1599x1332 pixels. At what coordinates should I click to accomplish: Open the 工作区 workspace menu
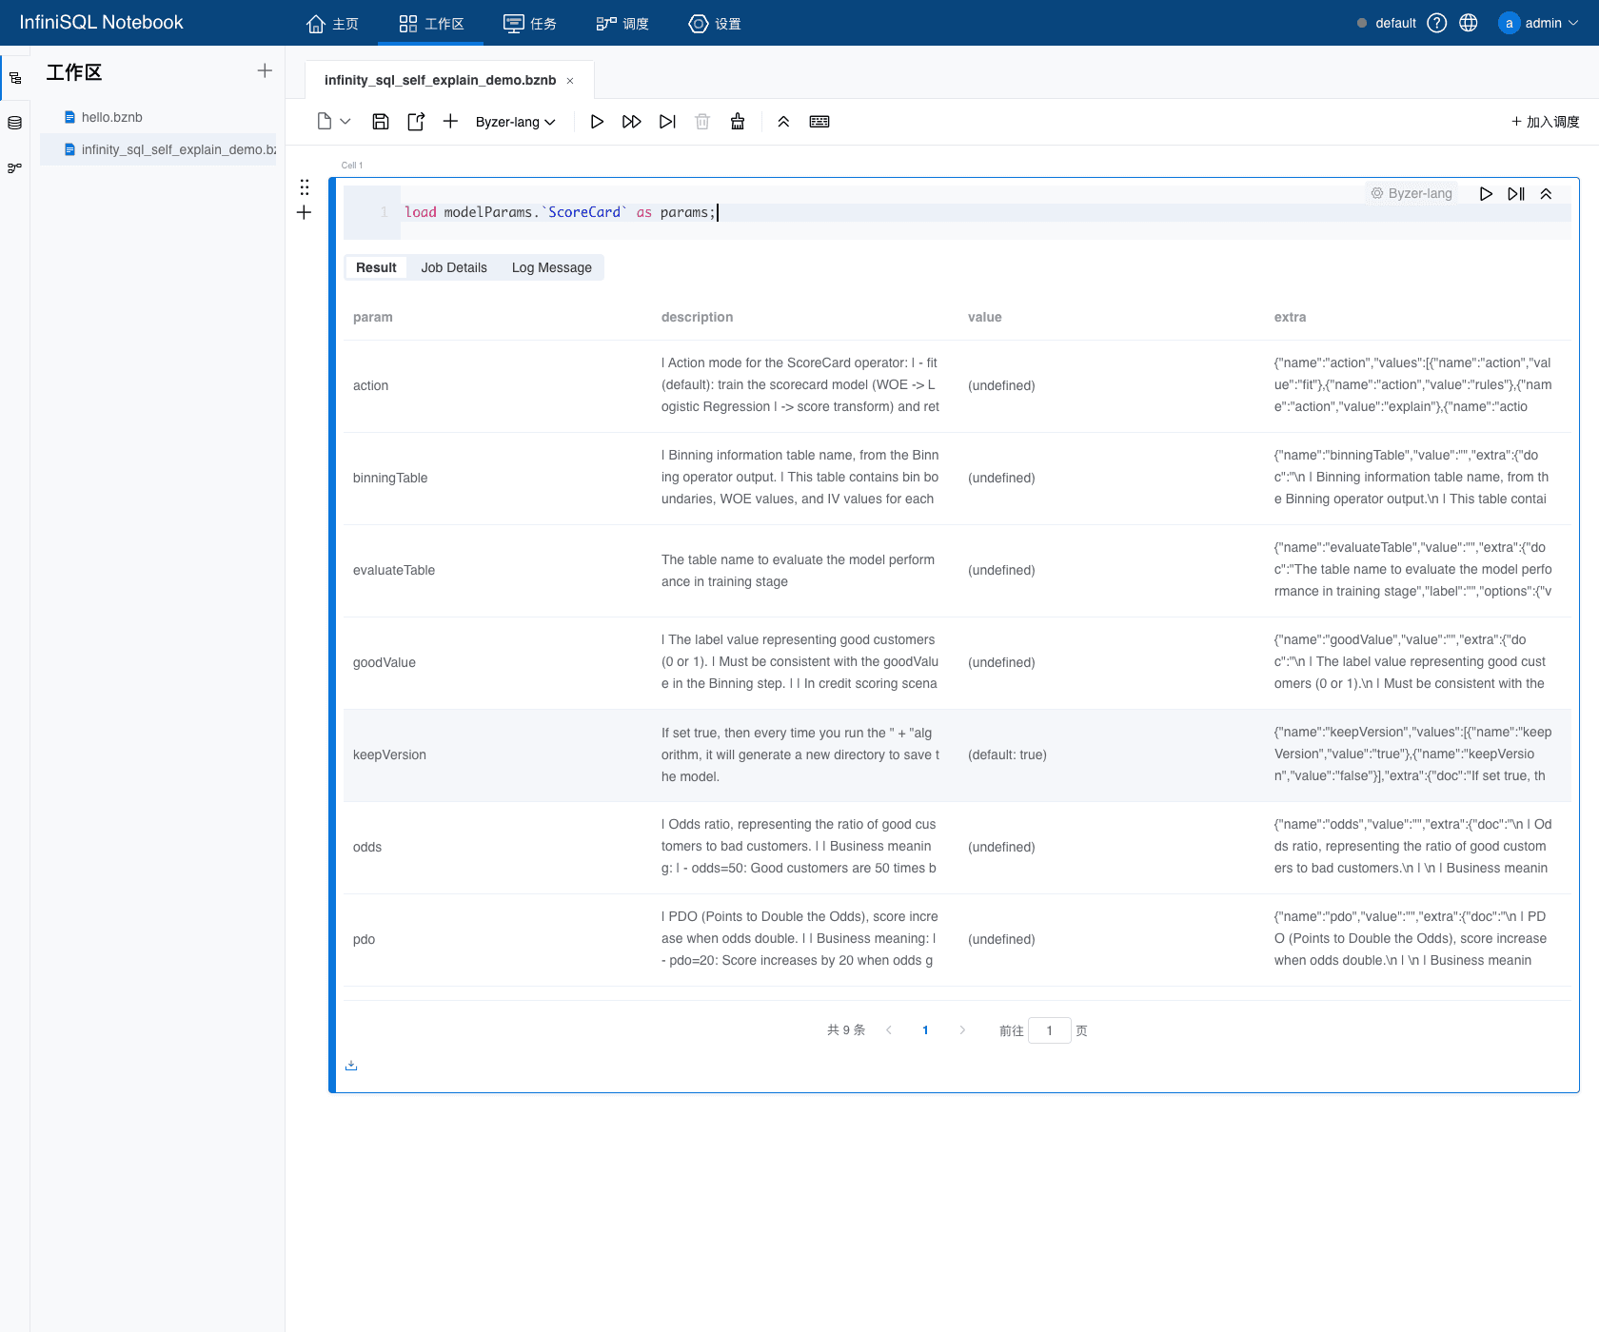[x=431, y=24]
